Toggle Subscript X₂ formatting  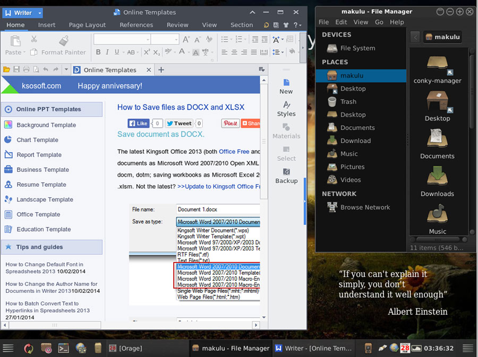(156, 53)
